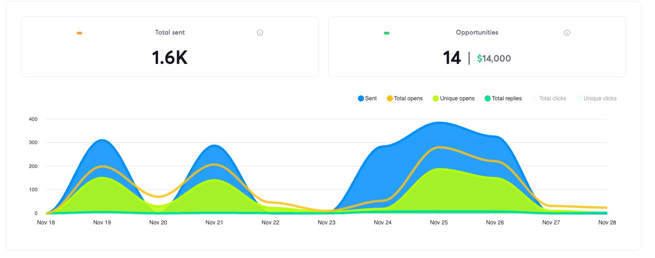Enable the Total clicks legend series
This screenshot has height=258, width=655.
[x=549, y=98]
